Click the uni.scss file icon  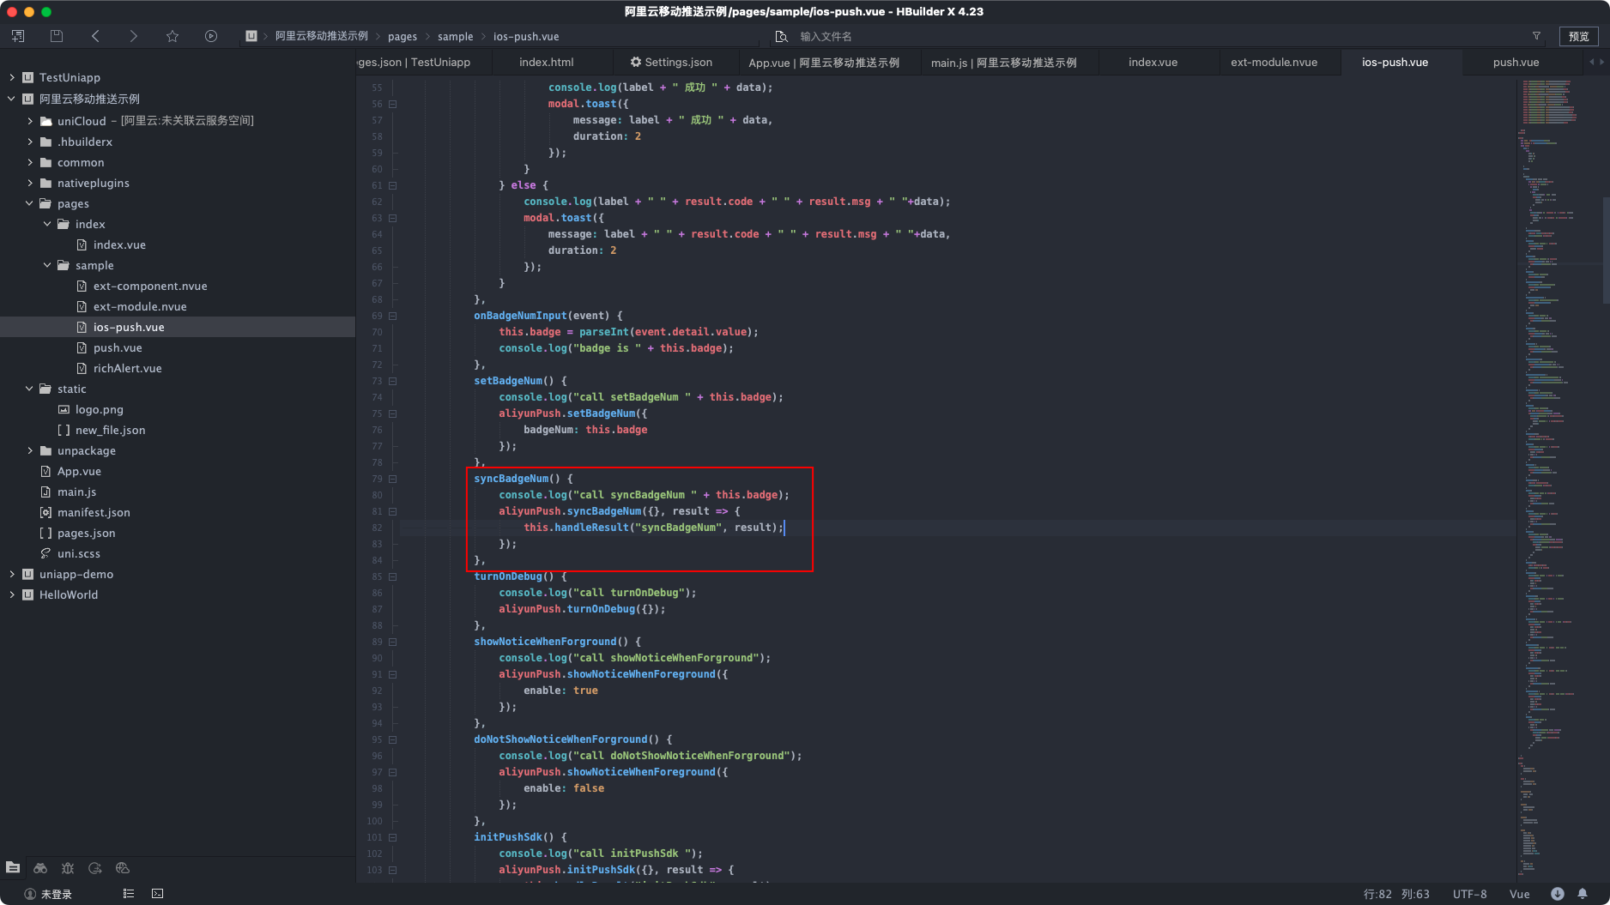pos(45,553)
